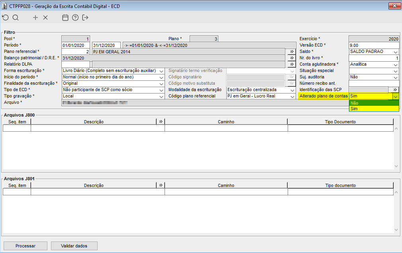Select Sim option in dropdown list

(x=374, y=109)
